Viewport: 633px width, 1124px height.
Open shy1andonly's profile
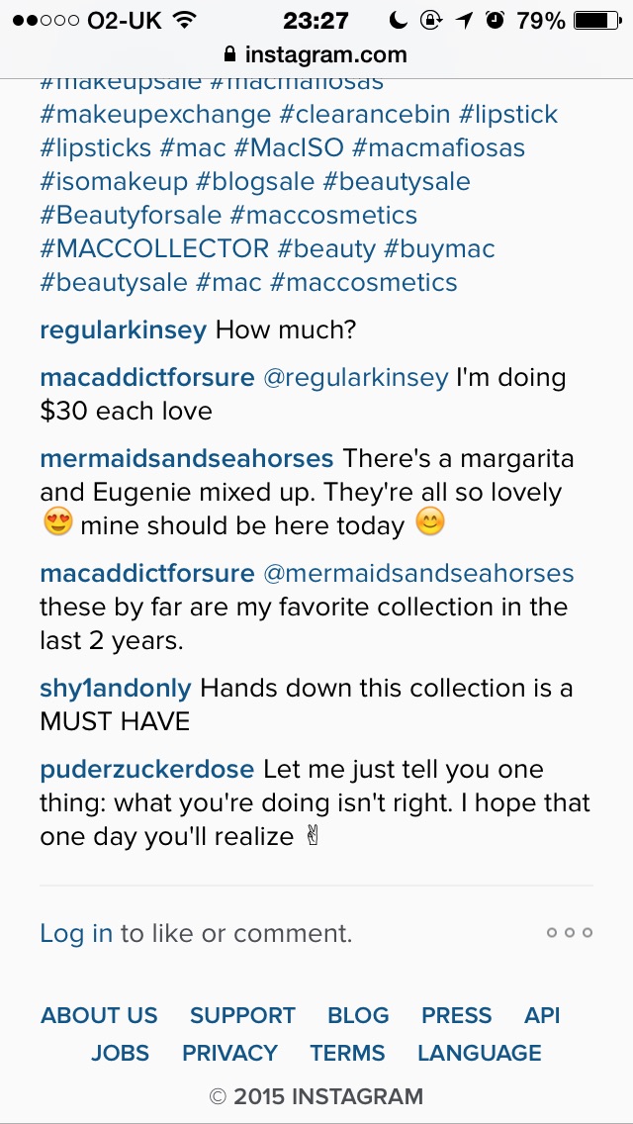[x=116, y=689]
